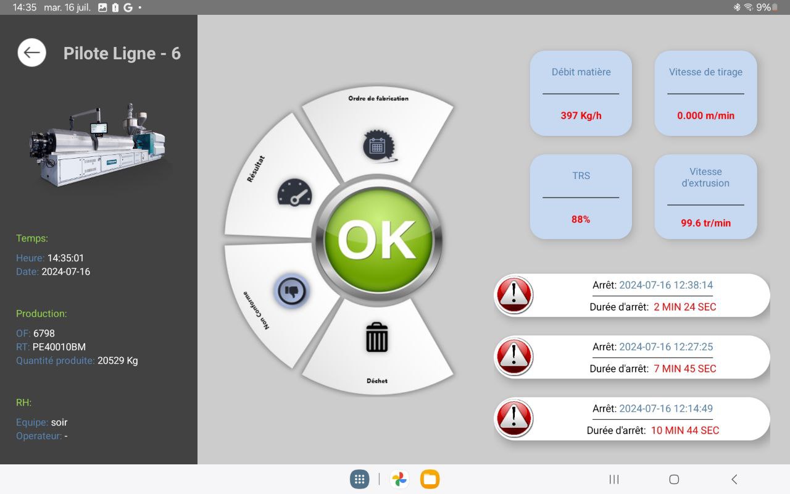
Task: Open the Android app drawer grid icon
Action: [359, 479]
